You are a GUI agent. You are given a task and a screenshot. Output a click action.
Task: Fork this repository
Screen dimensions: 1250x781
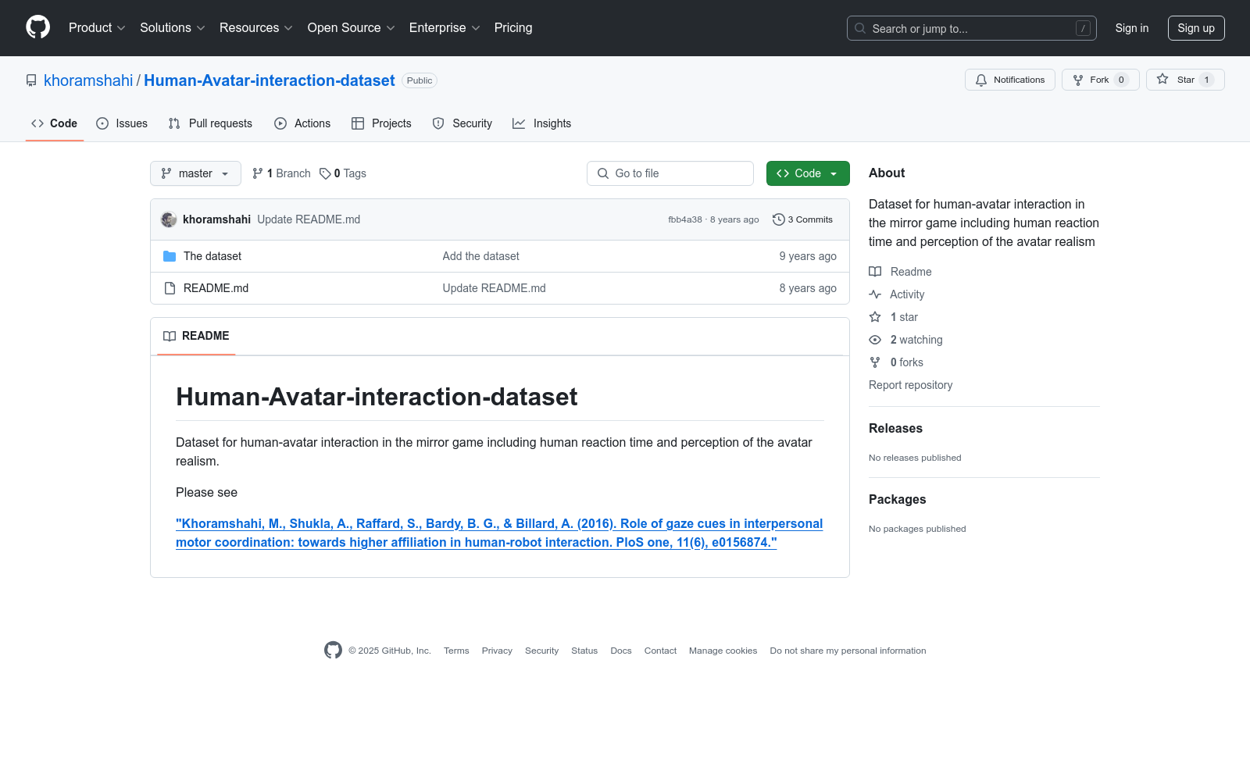click(1101, 80)
